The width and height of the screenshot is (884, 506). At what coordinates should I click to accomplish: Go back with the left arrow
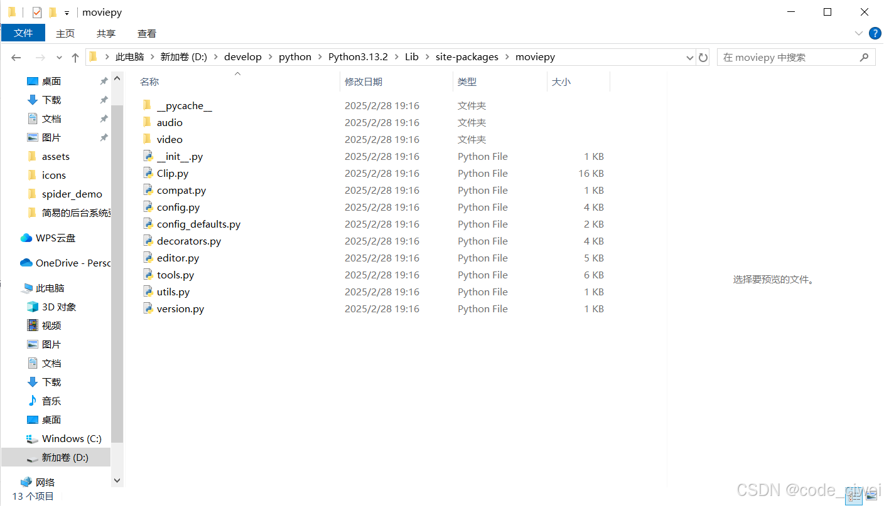pos(16,57)
